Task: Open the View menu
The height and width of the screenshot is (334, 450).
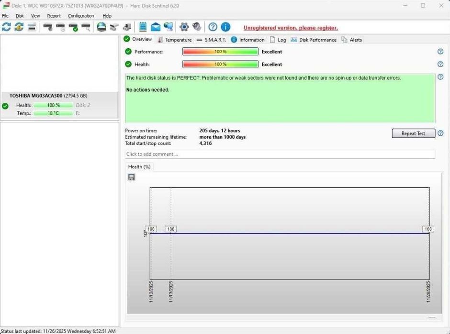Action: coord(35,16)
